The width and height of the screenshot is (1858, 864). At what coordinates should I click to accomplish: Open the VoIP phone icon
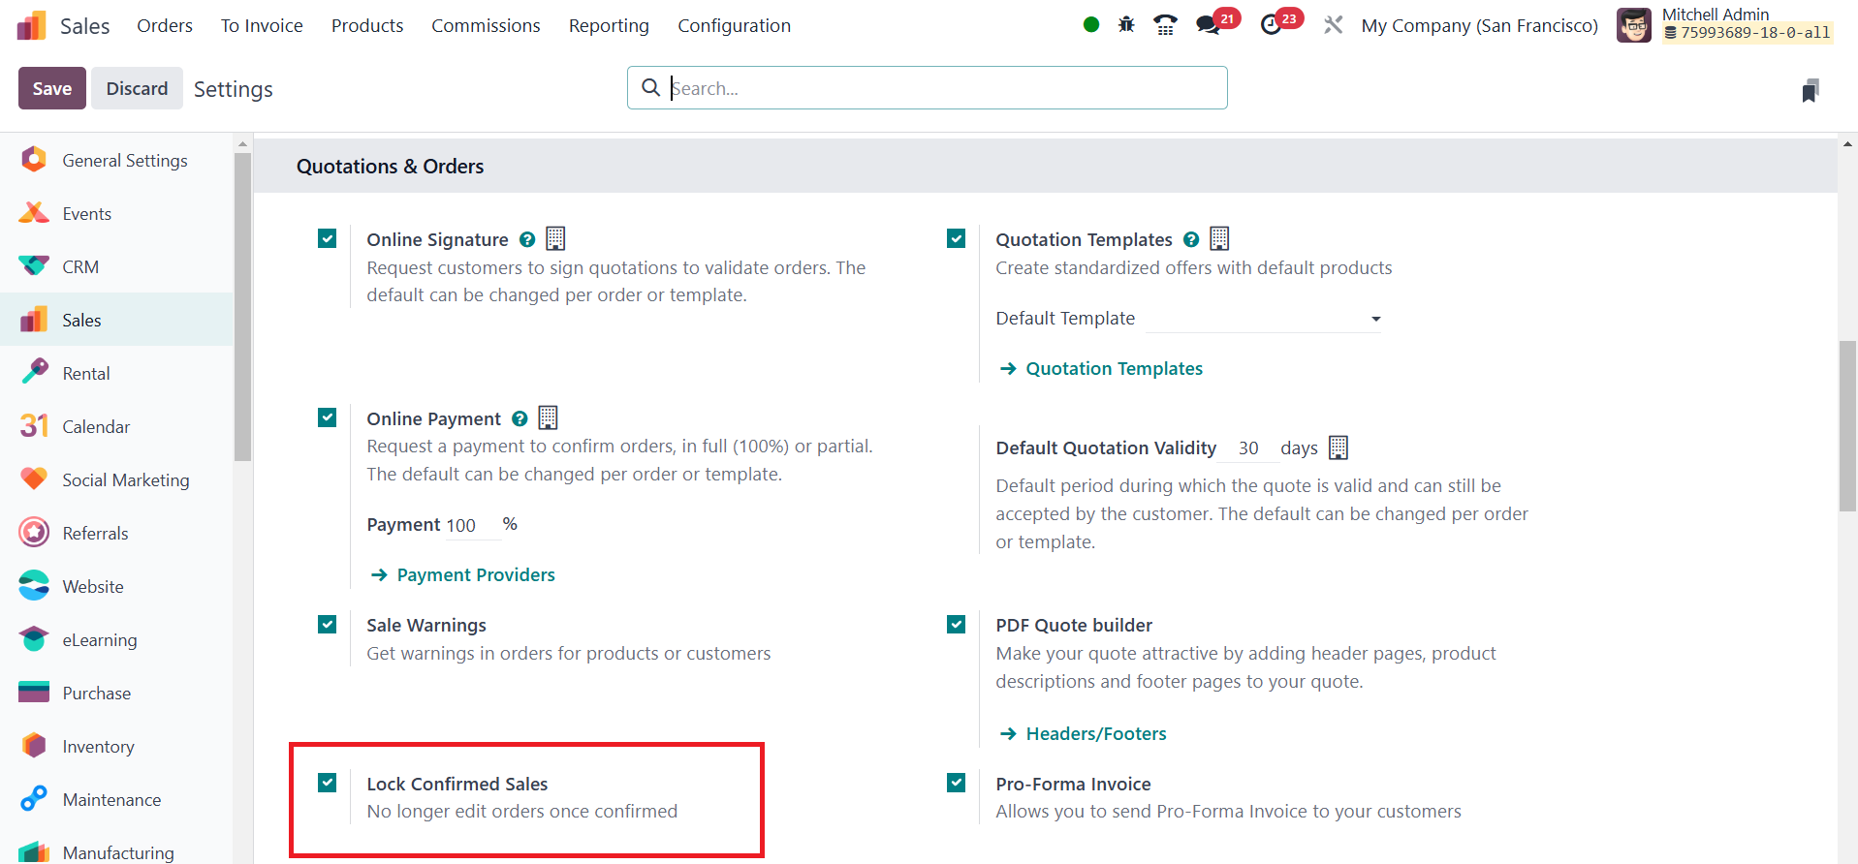[1165, 25]
